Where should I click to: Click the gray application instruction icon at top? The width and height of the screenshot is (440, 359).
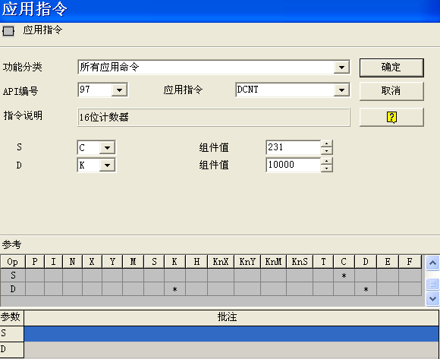click(x=8, y=31)
